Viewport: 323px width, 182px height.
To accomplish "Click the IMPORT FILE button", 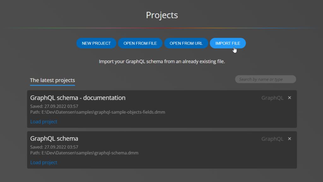I will [x=228, y=43].
